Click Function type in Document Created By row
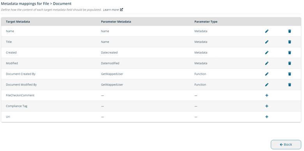Viewport: 304px width, 151px height. pos(200,74)
